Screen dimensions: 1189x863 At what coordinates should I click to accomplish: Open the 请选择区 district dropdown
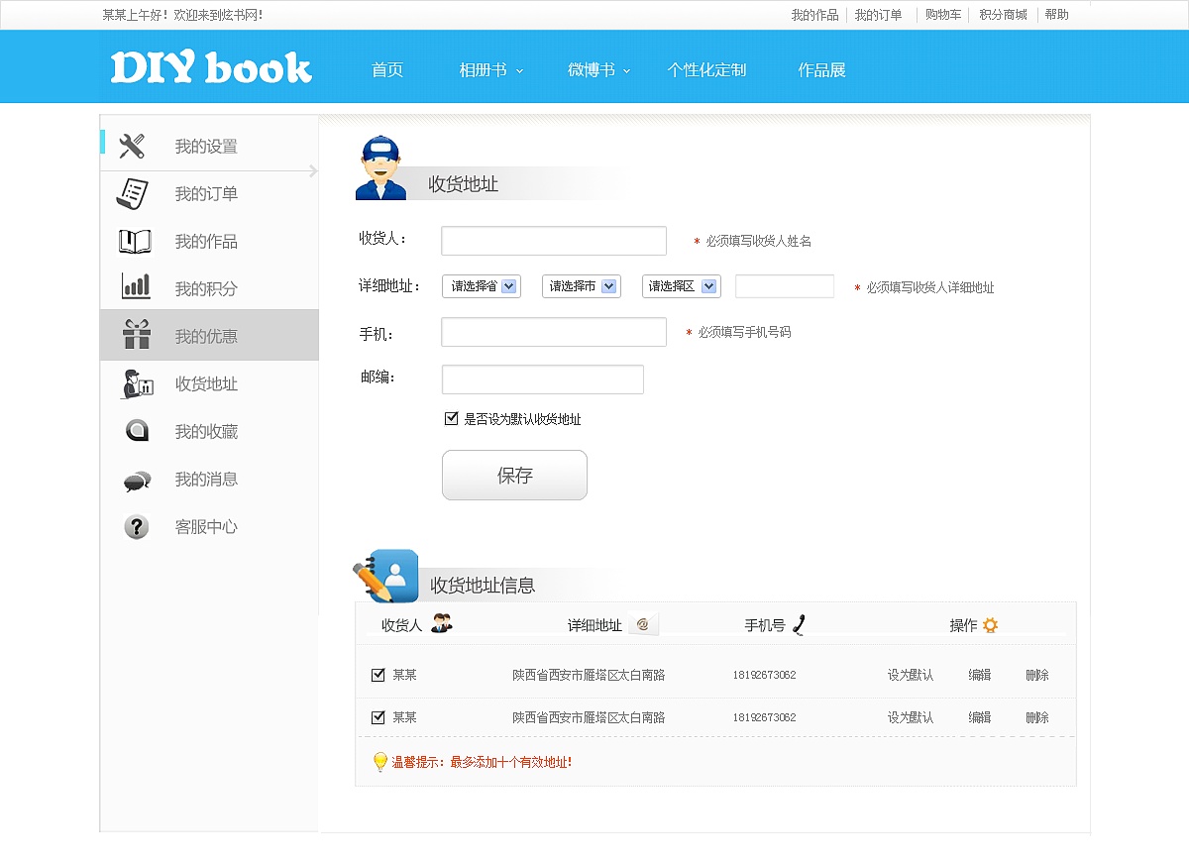(x=682, y=286)
